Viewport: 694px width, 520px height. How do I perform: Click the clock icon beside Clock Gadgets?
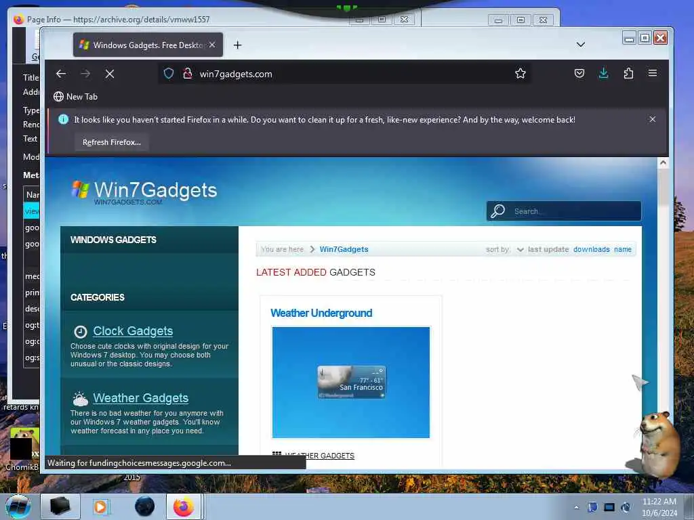tap(80, 332)
